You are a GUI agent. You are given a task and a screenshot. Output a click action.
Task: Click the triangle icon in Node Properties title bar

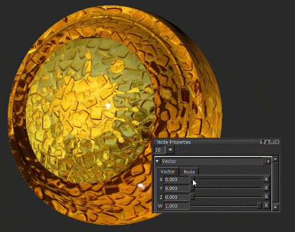[267, 142]
